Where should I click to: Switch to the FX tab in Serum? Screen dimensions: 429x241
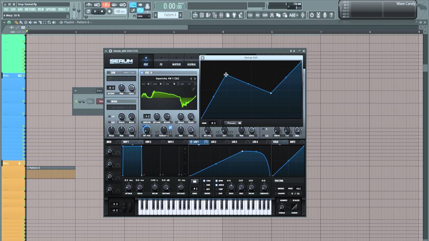(161, 61)
